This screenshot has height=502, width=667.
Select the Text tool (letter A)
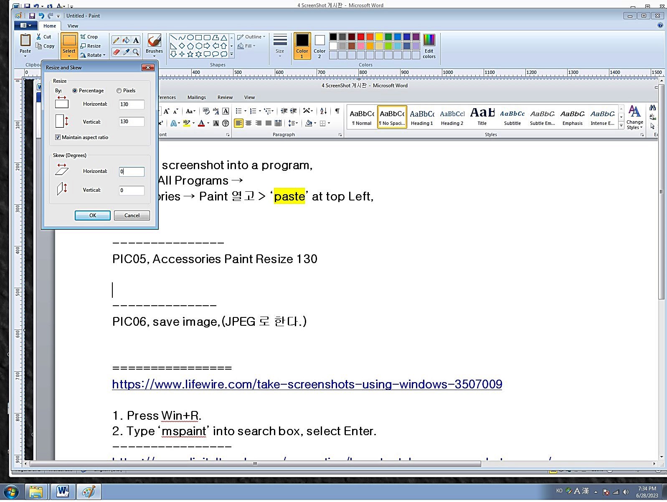click(136, 41)
